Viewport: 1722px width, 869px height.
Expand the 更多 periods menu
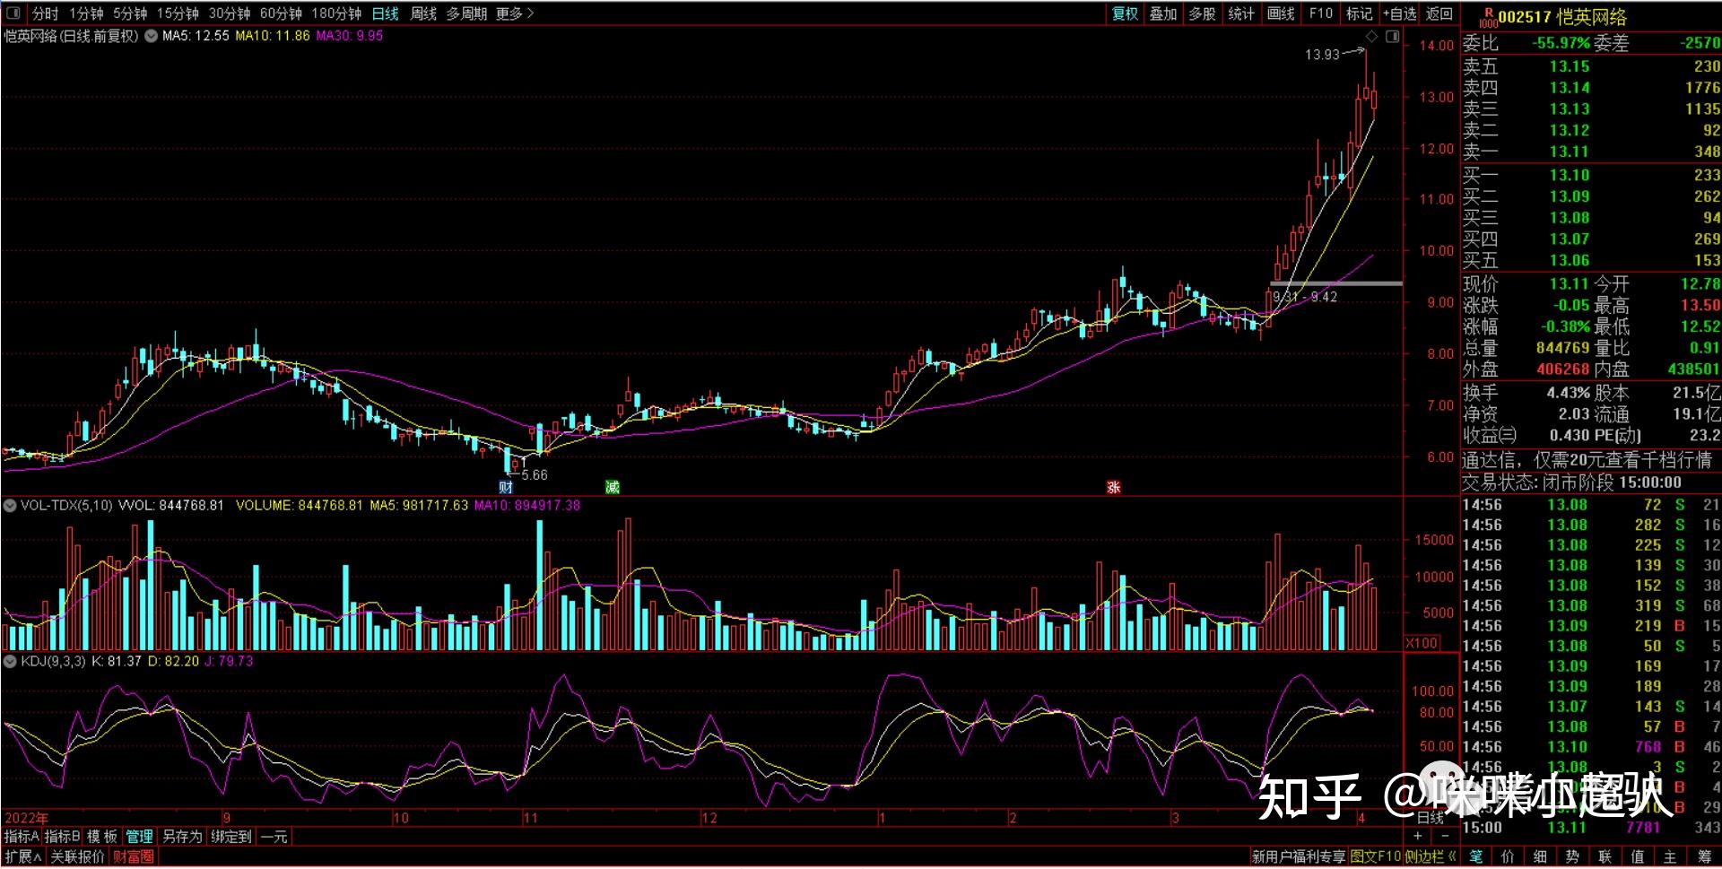click(515, 13)
